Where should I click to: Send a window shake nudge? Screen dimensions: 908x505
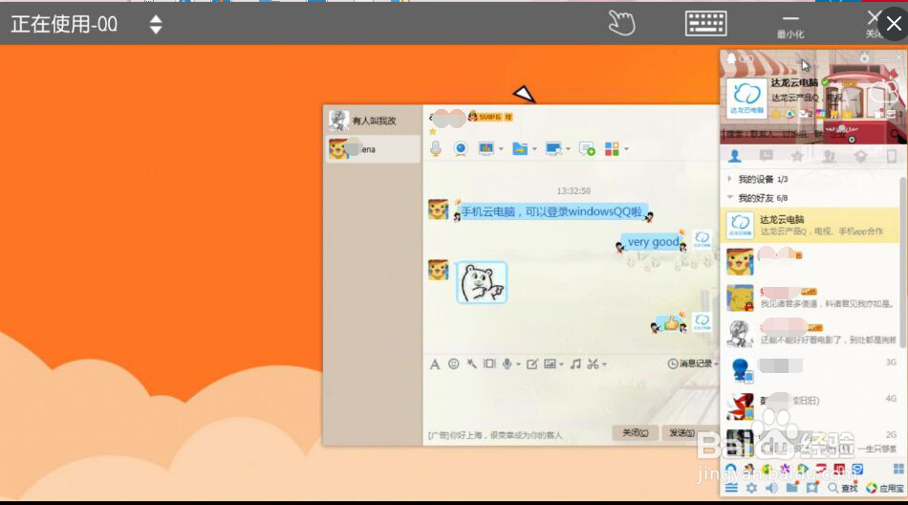click(489, 364)
